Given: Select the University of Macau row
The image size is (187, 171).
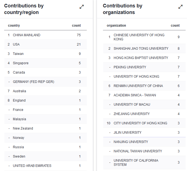Looking at the screenshot, I should pyautogui.click(x=132, y=105).
